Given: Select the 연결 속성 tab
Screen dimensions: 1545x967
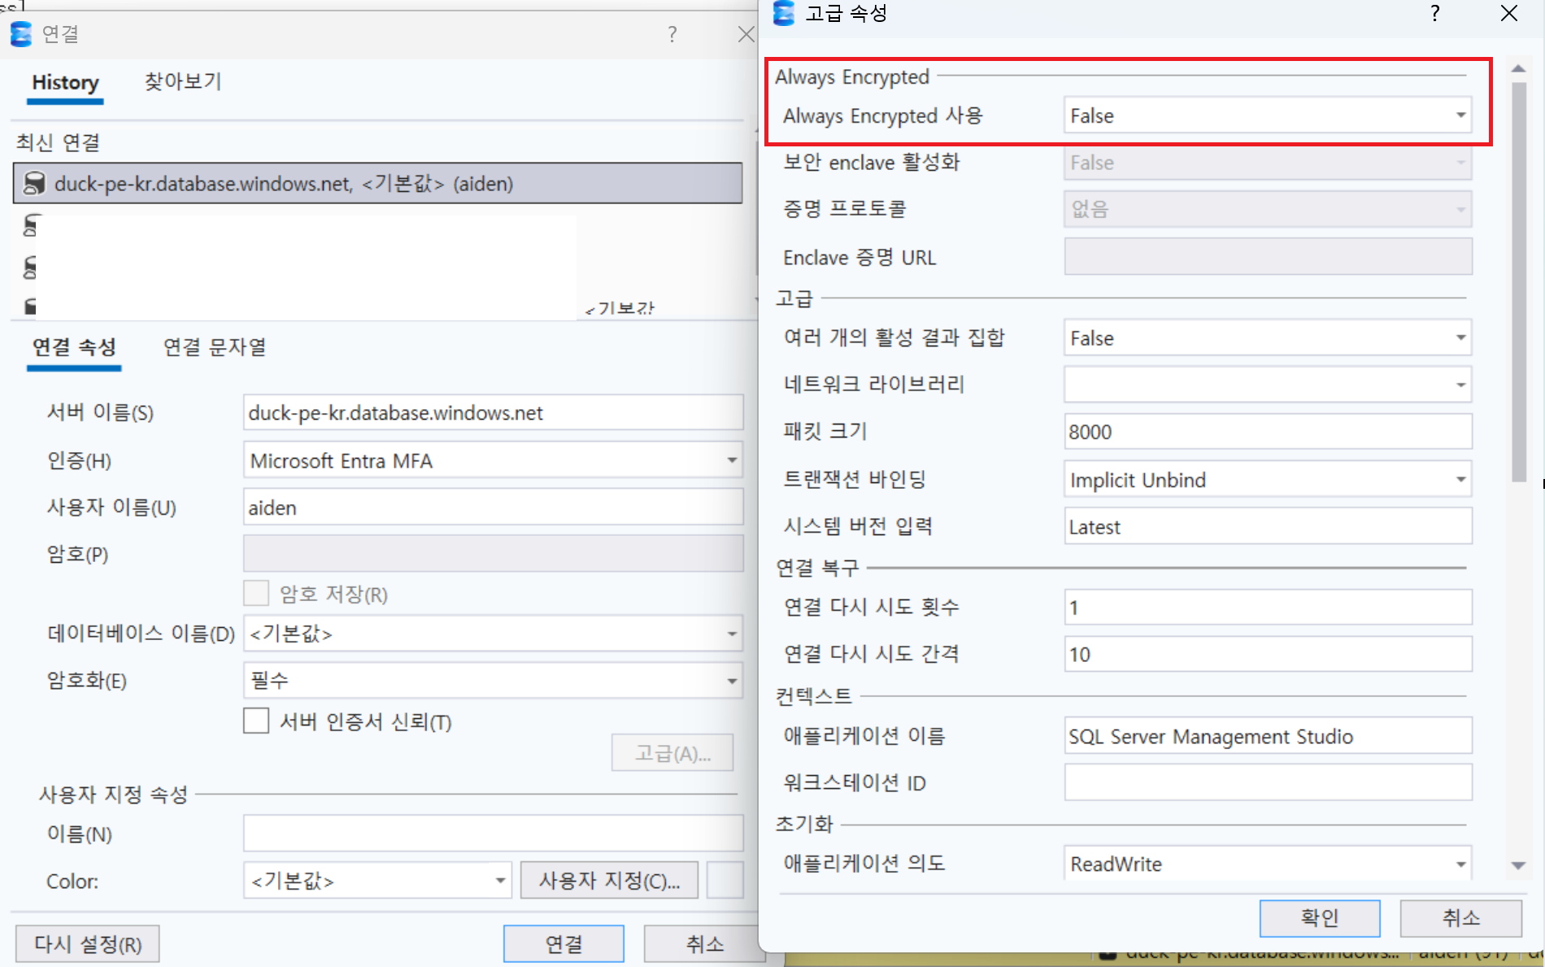Looking at the screenshot, I should pyautogui.click(x=74, y=348).
